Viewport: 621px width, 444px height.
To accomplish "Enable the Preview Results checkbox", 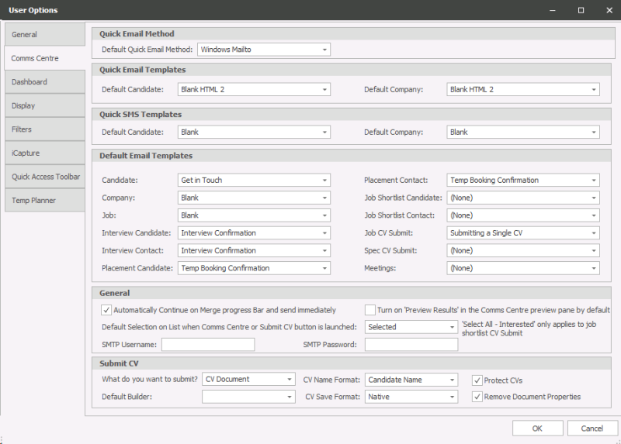I will tap(370, 310).
